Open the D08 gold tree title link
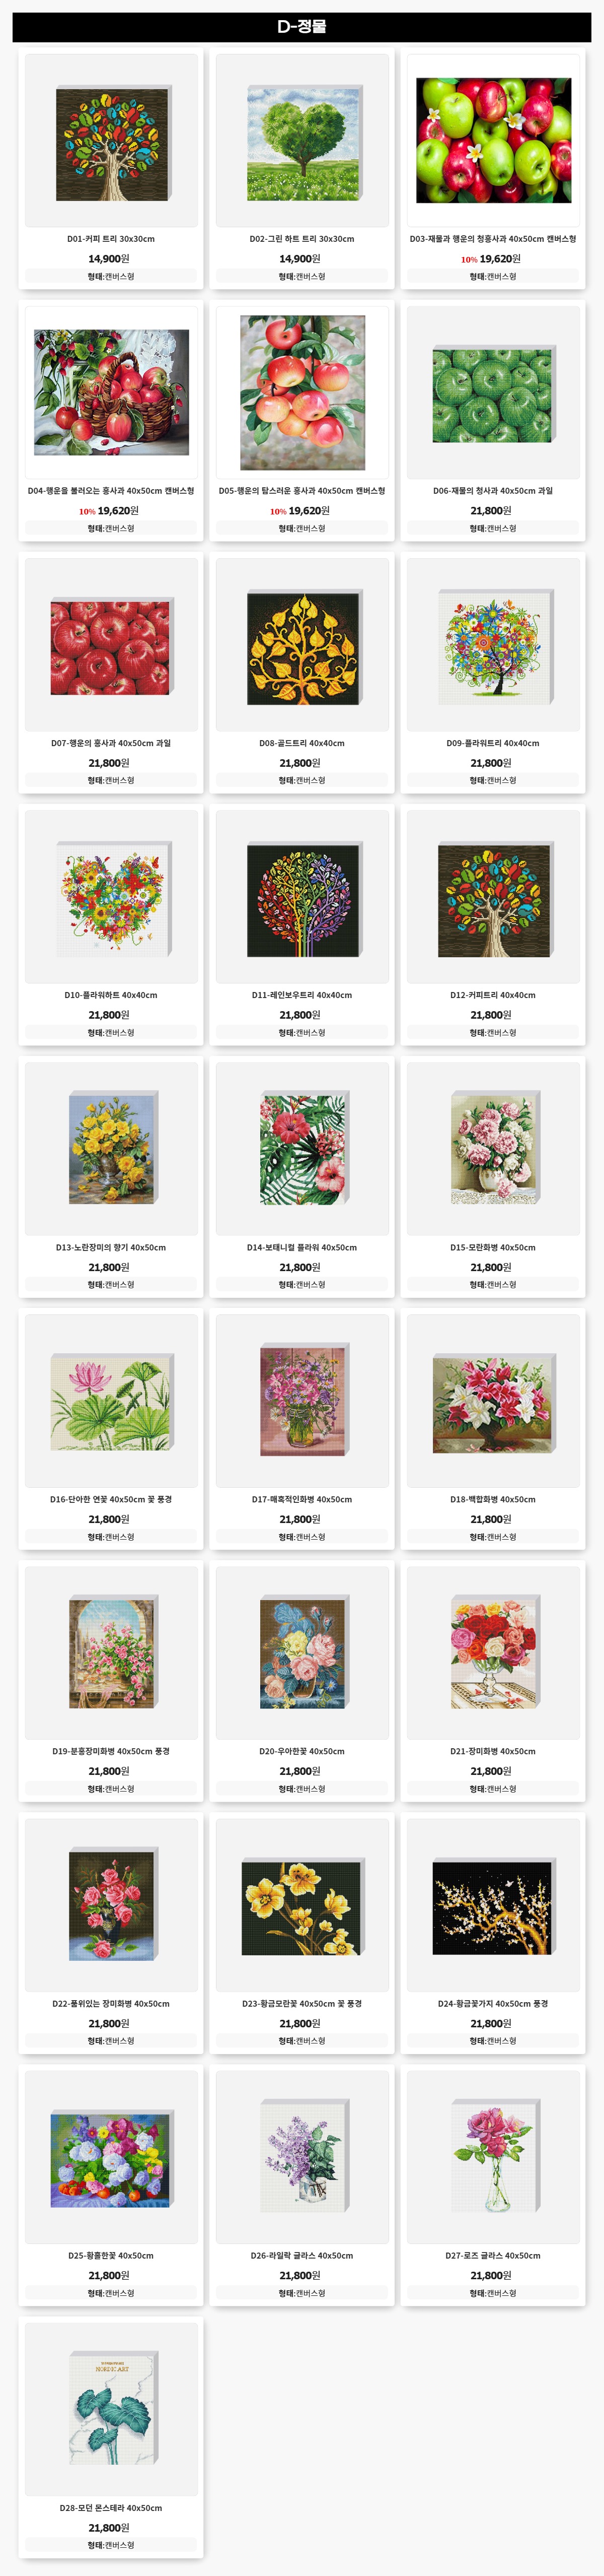Viewport: 604px width, 2576px height. pyautogui.click(x=303, y=743)
